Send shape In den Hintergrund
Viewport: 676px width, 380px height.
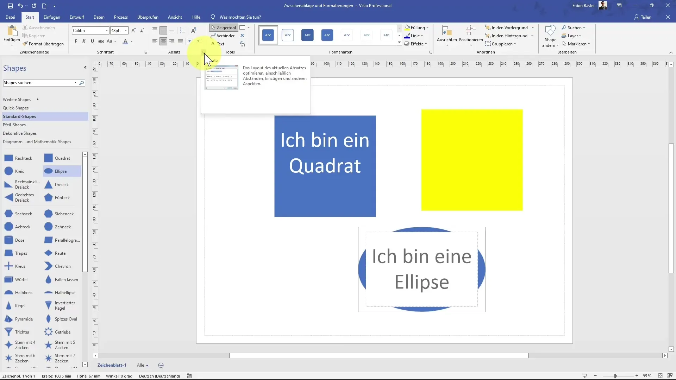click(506, 36)
